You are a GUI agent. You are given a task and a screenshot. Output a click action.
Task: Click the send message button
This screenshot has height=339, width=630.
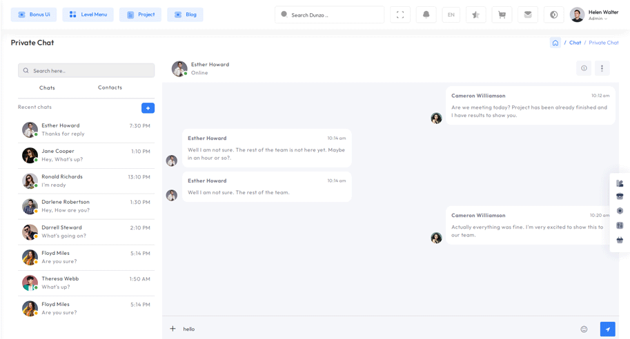click(x=607, y=329)
